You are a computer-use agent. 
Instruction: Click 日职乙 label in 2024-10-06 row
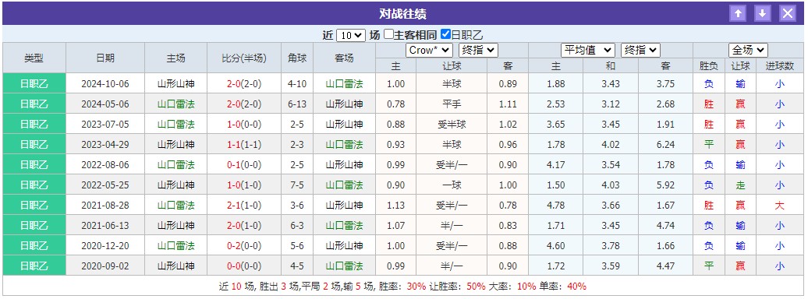pyautogui.click(x=34, y=83)
